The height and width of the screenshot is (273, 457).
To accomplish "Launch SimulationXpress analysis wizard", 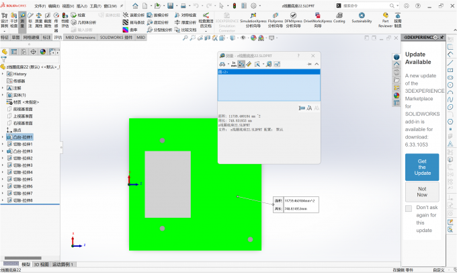I will point(253,20).
